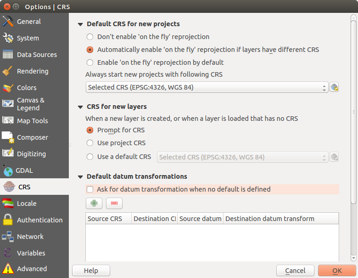Image resolution: width=358 pixels, height=278 pixels.
Task: Click the red minus remove transformation icon
Action: 114,203
